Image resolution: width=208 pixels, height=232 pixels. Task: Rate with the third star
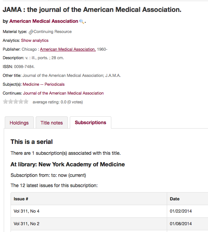pyautogui.click(x=16, y=101)
